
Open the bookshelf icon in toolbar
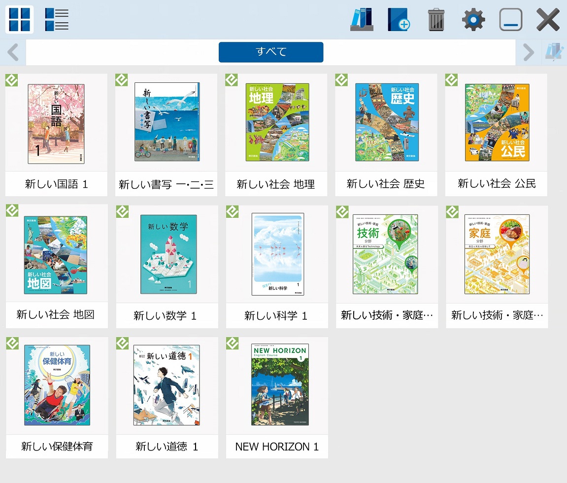point(362,20)
